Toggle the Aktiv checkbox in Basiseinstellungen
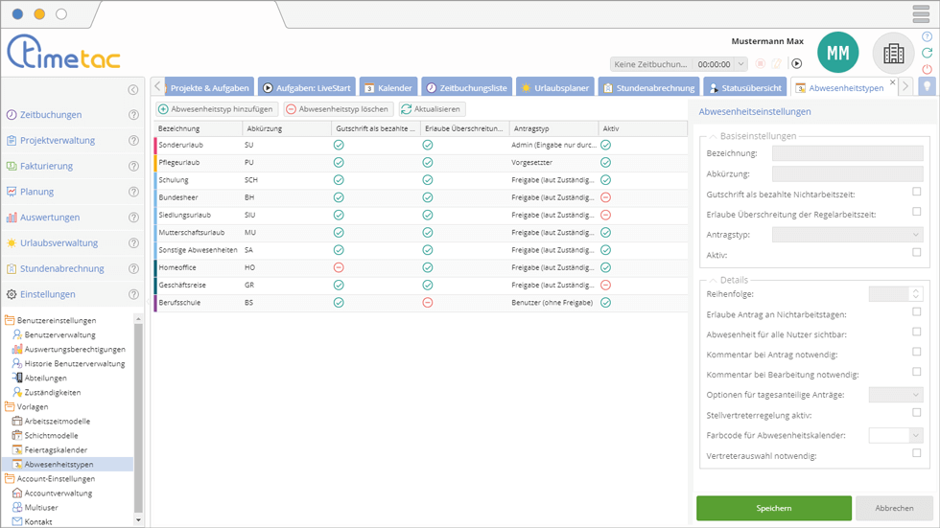Viewport: 940px width, 528px height. pyautogui.click(x=917, y=253)
